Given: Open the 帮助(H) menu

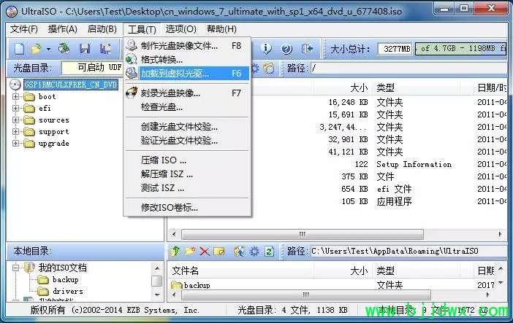Looking at the screenshot, I should click(221, 29).
